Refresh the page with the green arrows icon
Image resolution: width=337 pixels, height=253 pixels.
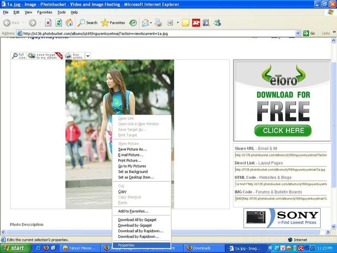[x=59, y=23]
